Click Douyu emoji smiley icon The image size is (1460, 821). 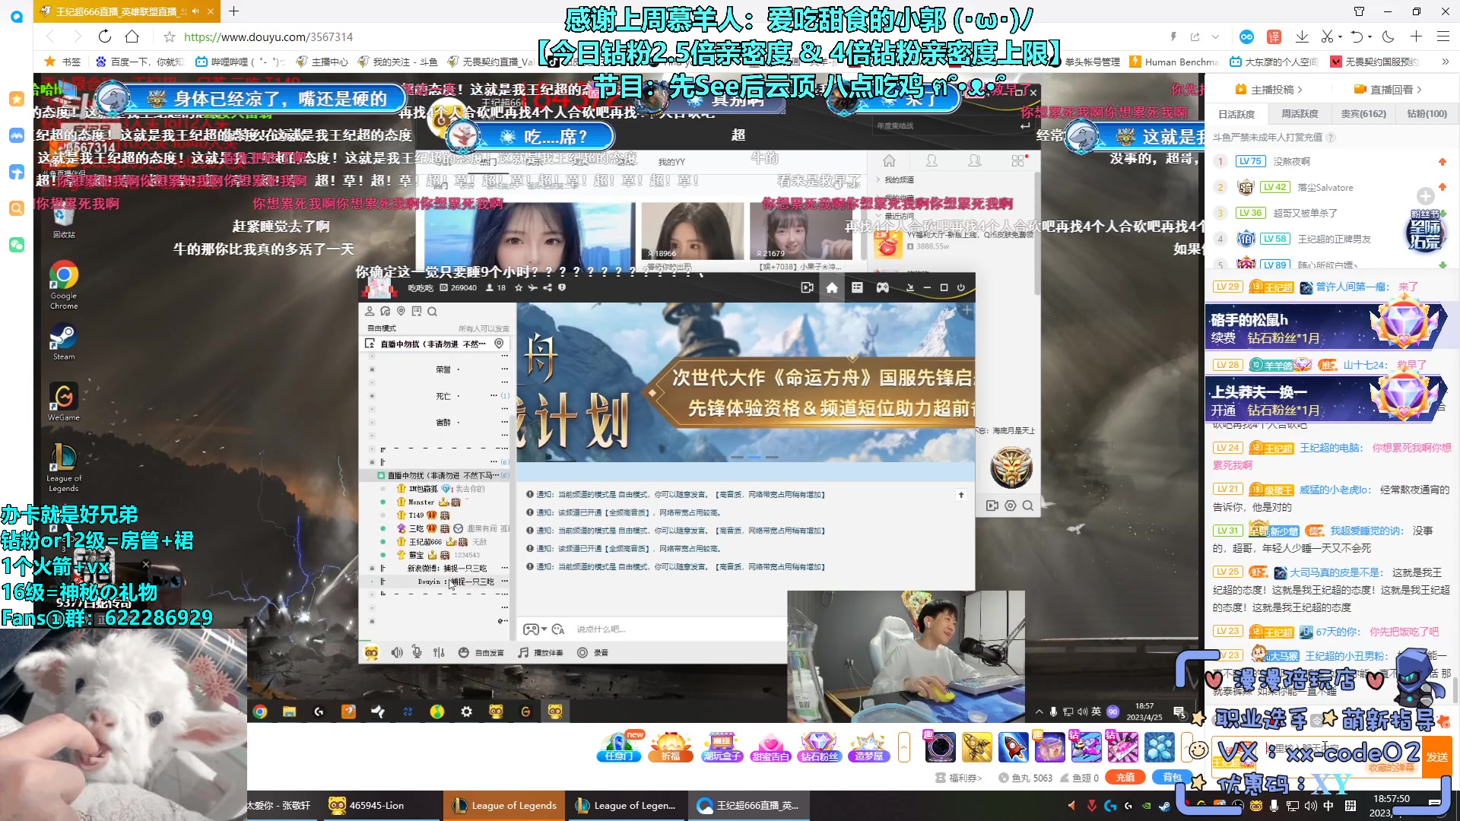[x=1198, y=750]
